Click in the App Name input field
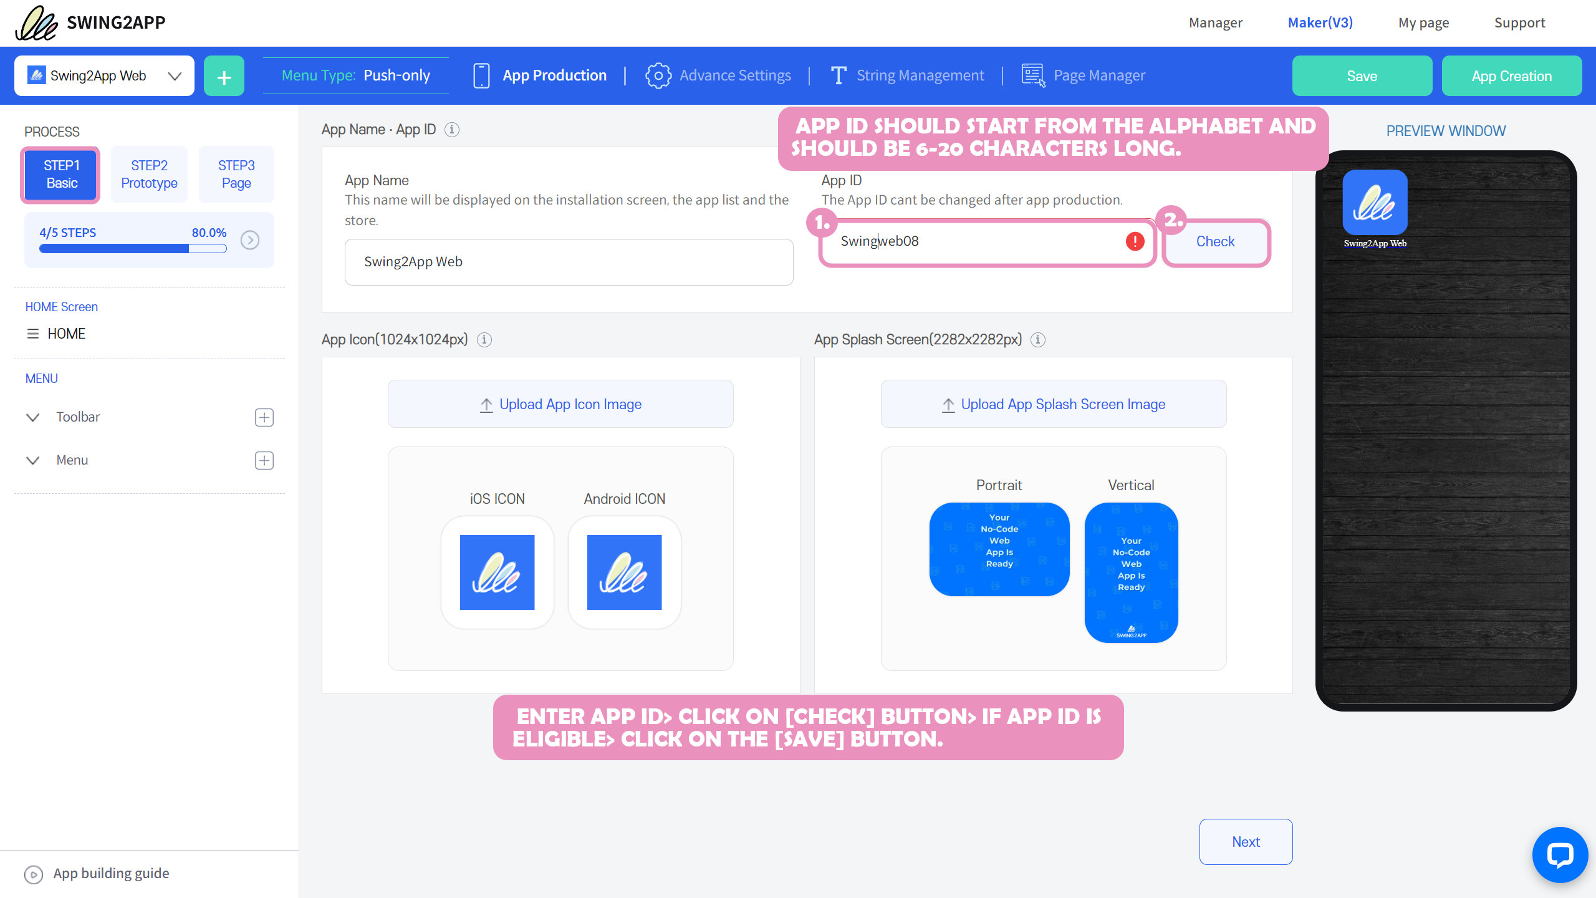Screen dimensions: 1596x898 (x=569, y=262)
